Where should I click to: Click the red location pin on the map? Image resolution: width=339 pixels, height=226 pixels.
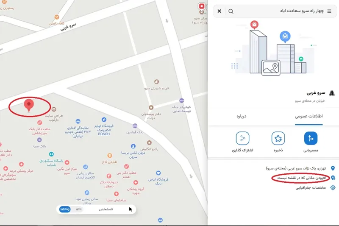click(x=29, y=104)
